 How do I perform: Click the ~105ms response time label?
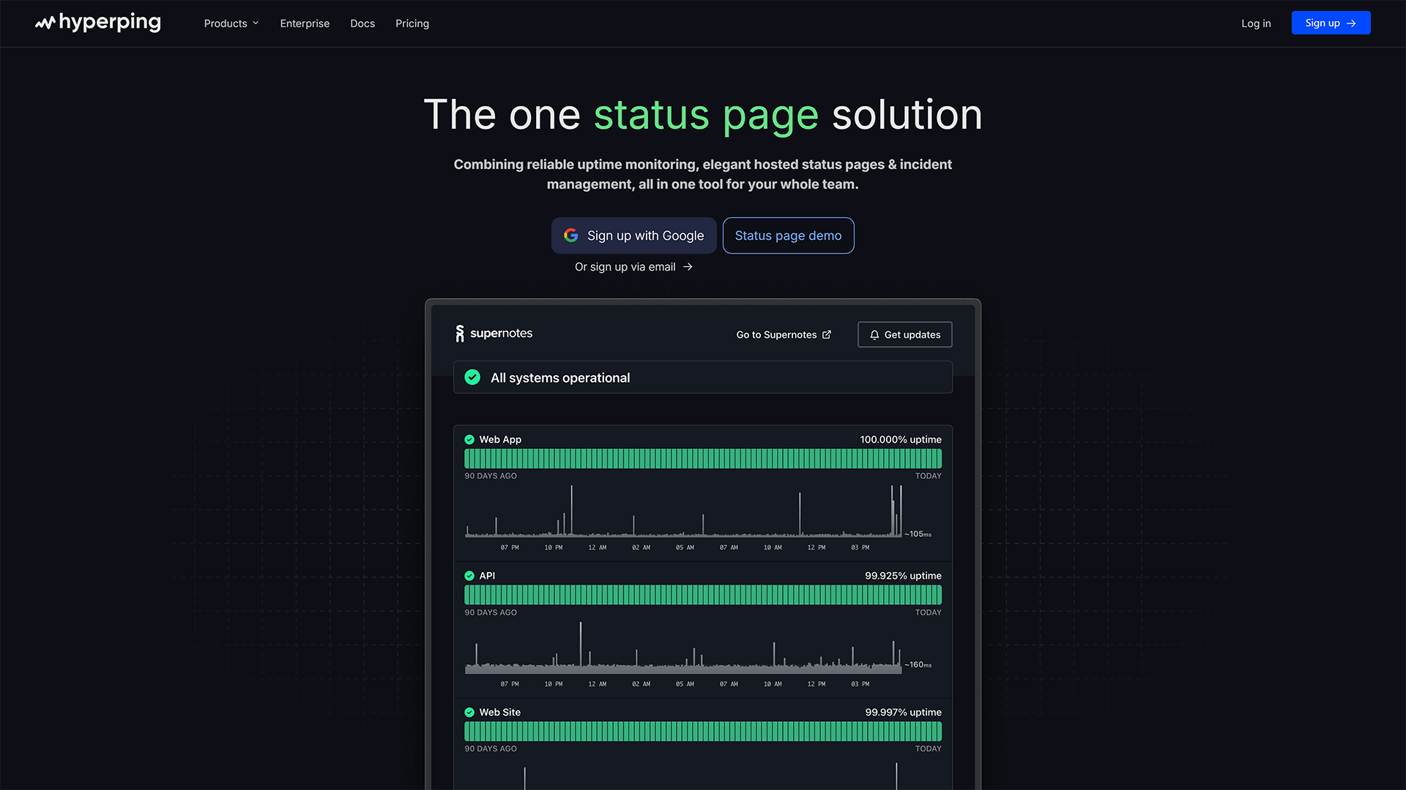(918, 534)
